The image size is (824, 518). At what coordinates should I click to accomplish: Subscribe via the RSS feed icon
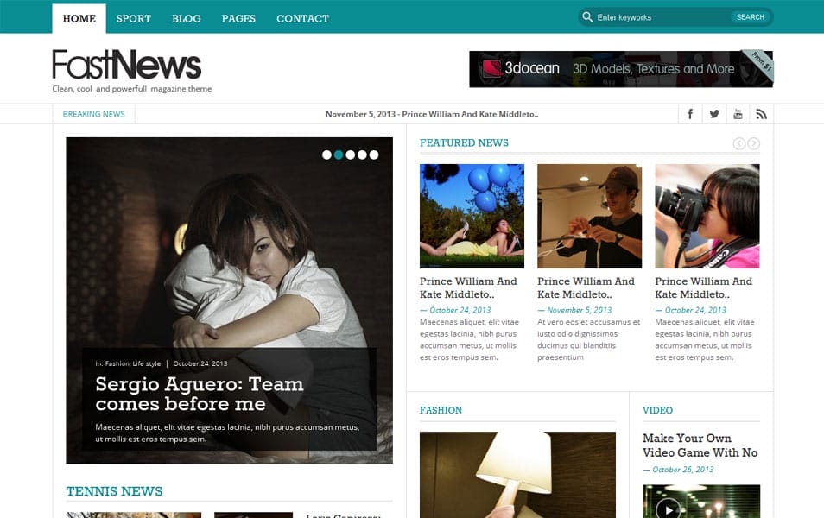pos(761,113)
